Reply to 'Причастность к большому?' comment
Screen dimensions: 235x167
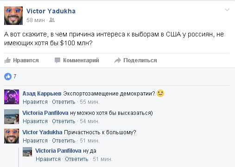click(x=64, y=141)
